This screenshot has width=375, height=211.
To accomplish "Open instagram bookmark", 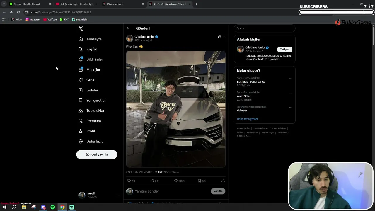I will pyautogui.click(x=33, y=20).
